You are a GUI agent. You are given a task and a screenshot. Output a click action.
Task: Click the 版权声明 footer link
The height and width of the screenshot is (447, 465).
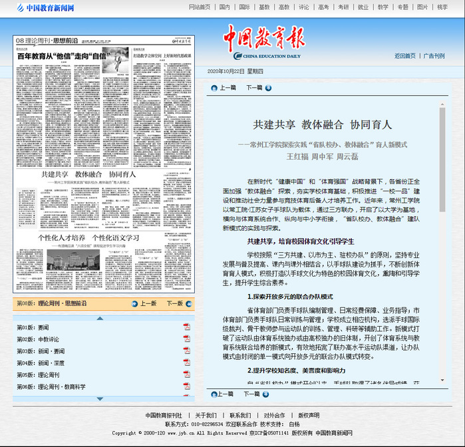[308, 416]
